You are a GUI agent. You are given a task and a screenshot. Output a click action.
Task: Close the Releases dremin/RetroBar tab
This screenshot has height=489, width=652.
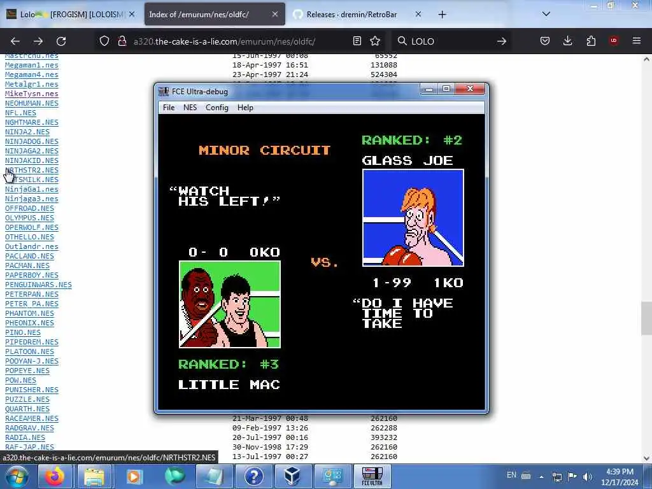[x=418, y=14]
